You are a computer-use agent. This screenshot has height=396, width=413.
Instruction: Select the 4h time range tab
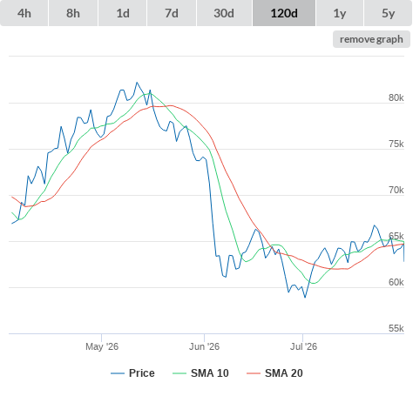coord(24,13)
